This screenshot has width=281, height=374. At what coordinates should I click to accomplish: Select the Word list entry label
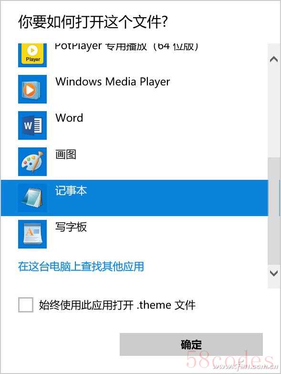[x=70, y=118]
